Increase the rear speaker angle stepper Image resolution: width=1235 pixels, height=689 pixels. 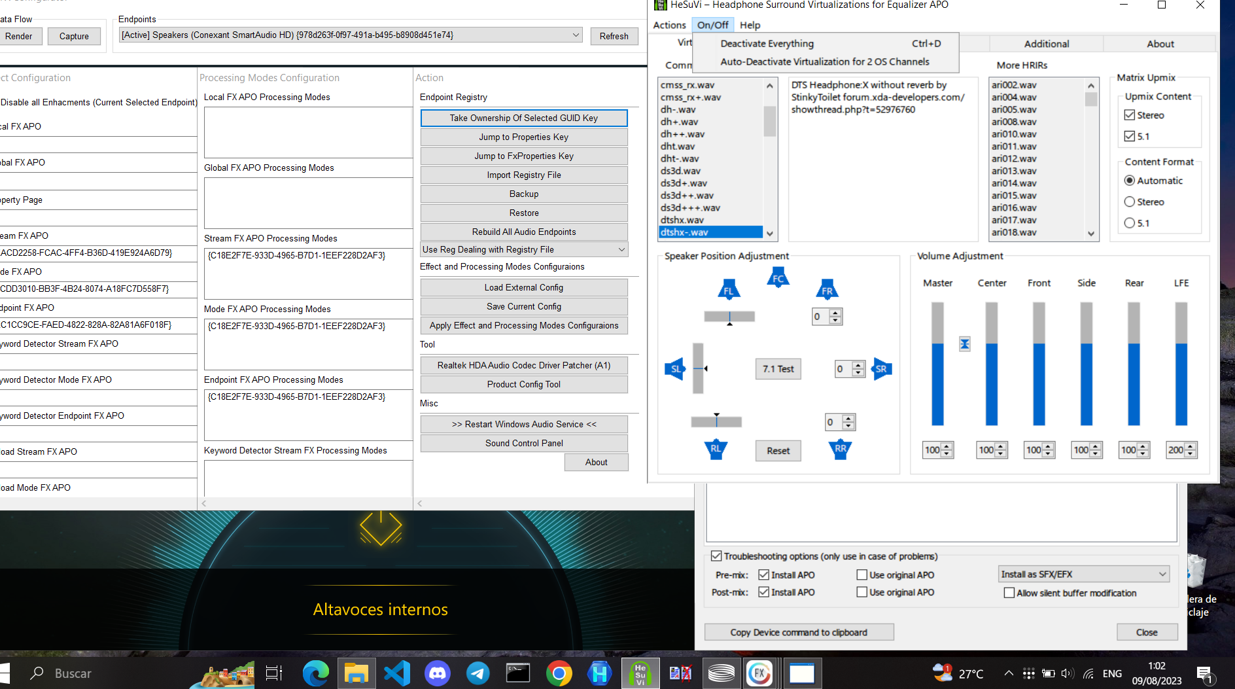click(848, 418)
